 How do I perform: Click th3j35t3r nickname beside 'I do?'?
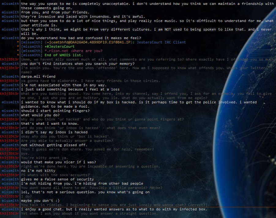click(x=9, y=196)
